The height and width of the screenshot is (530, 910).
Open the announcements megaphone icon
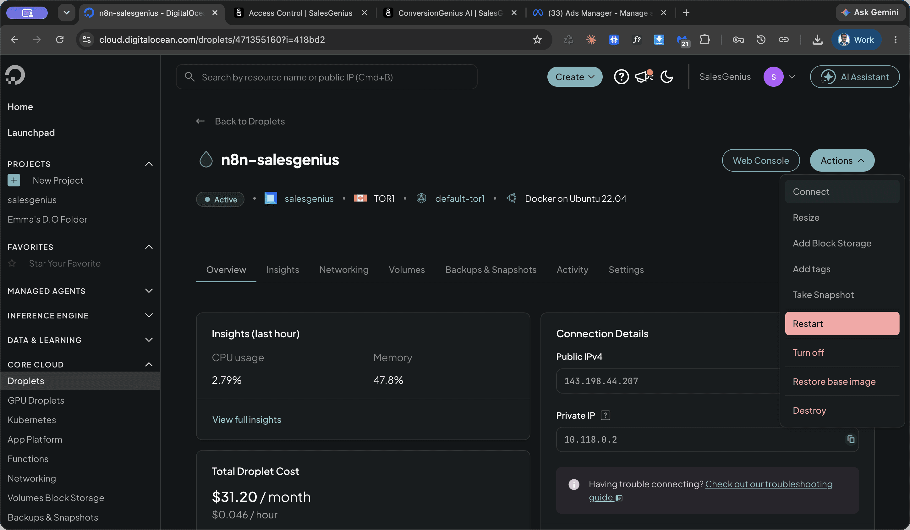(644, 77)
